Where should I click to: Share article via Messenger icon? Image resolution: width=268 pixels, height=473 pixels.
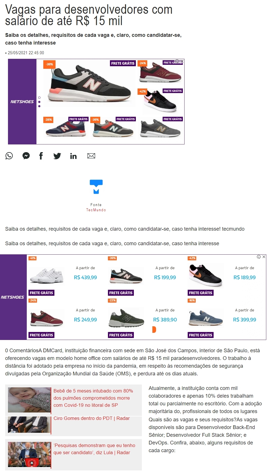(x=26, y=156)
